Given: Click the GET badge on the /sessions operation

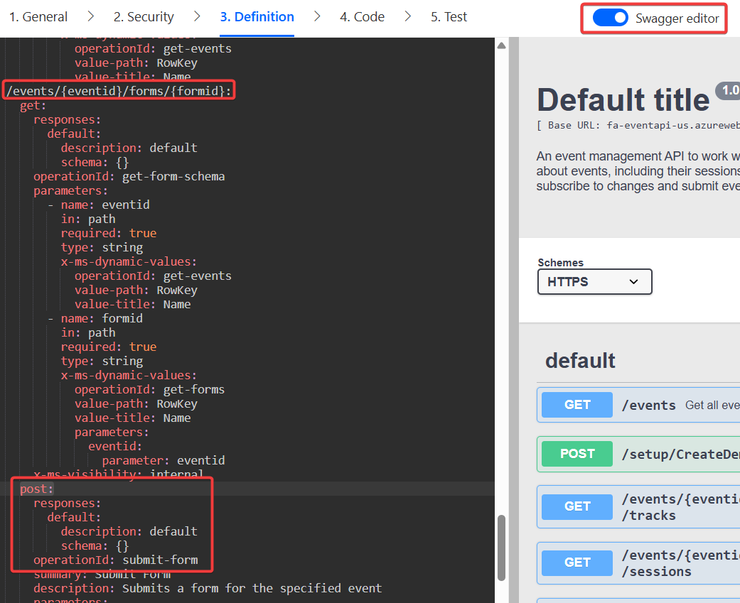Looking at the screenshot, I should pos(577,563).
